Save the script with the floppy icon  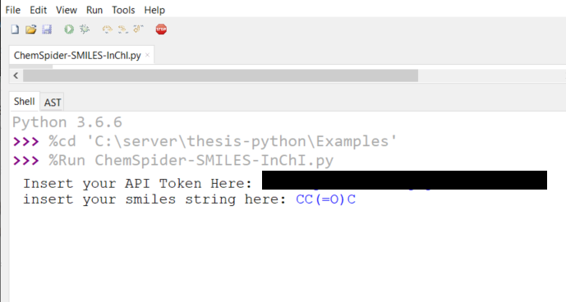47,30
